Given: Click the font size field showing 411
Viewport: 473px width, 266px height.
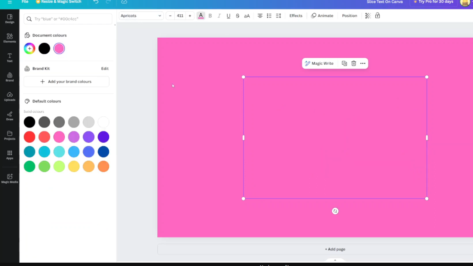Looking at the screenshot, I should coord(180,16).
